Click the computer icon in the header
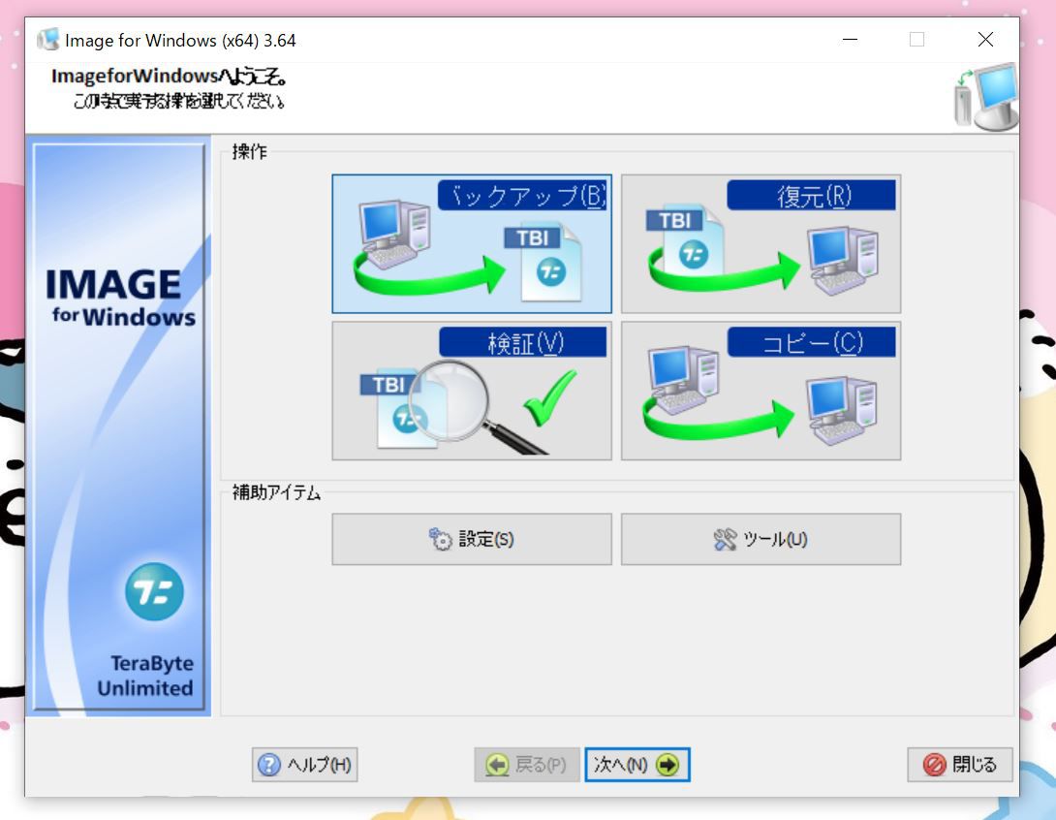Screen dimensions: 1056x820 pyautogui.click(x=986, y=97)
